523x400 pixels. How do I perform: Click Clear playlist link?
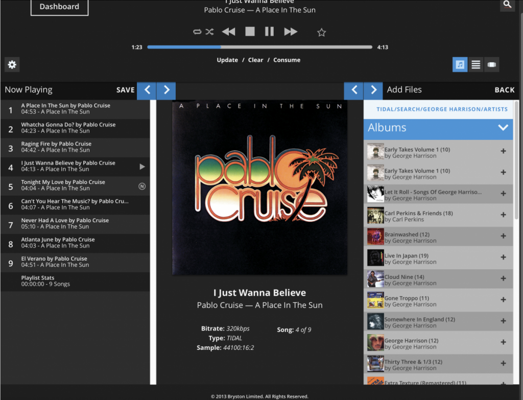pyautogui.click(x=255, y=60)
